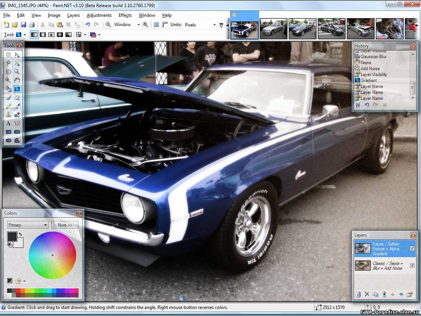Image resolution: width=421 pixels, height=316 pixels.
Task: Choose the Text tool
Action: [x=8, y=123]
